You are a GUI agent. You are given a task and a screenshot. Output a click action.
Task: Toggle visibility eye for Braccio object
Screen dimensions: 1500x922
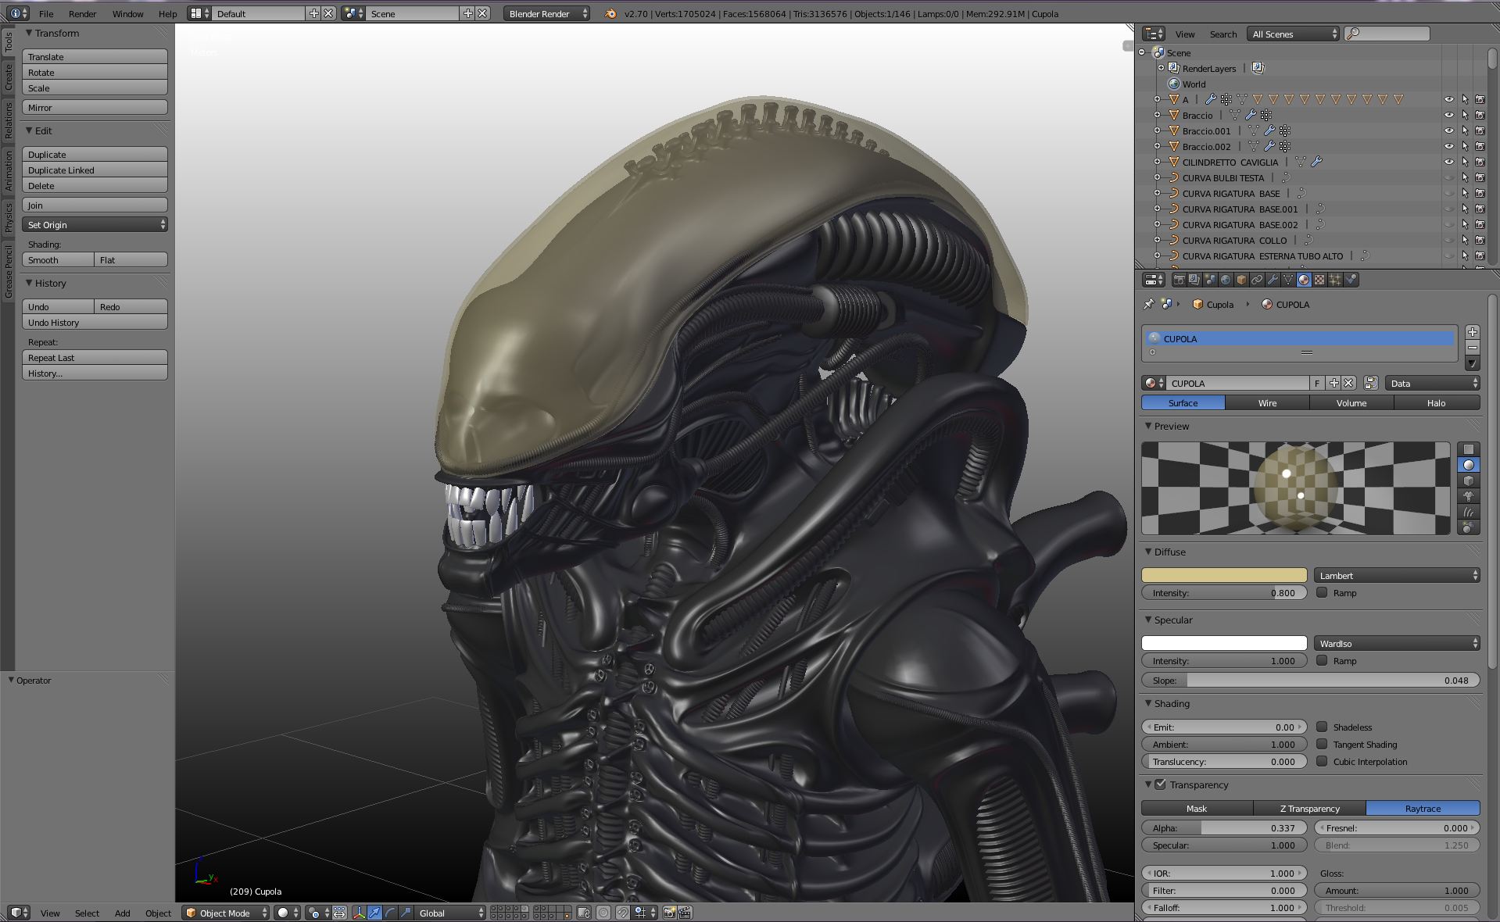pyautogui.click(x=1448, y=115)
